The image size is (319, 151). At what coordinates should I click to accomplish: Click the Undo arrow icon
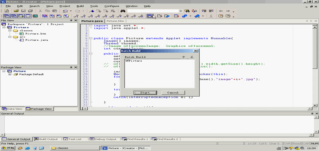(65, 11)
